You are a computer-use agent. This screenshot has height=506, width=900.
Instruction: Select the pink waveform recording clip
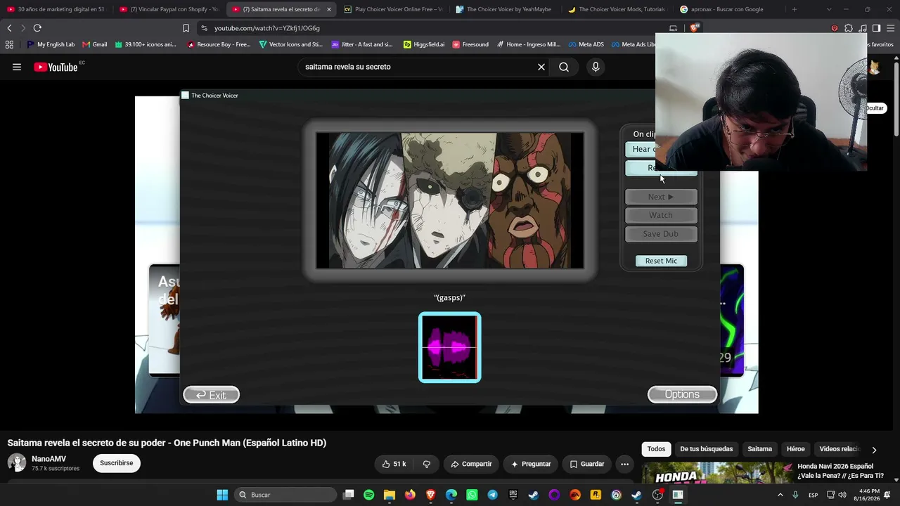[449, 347]
